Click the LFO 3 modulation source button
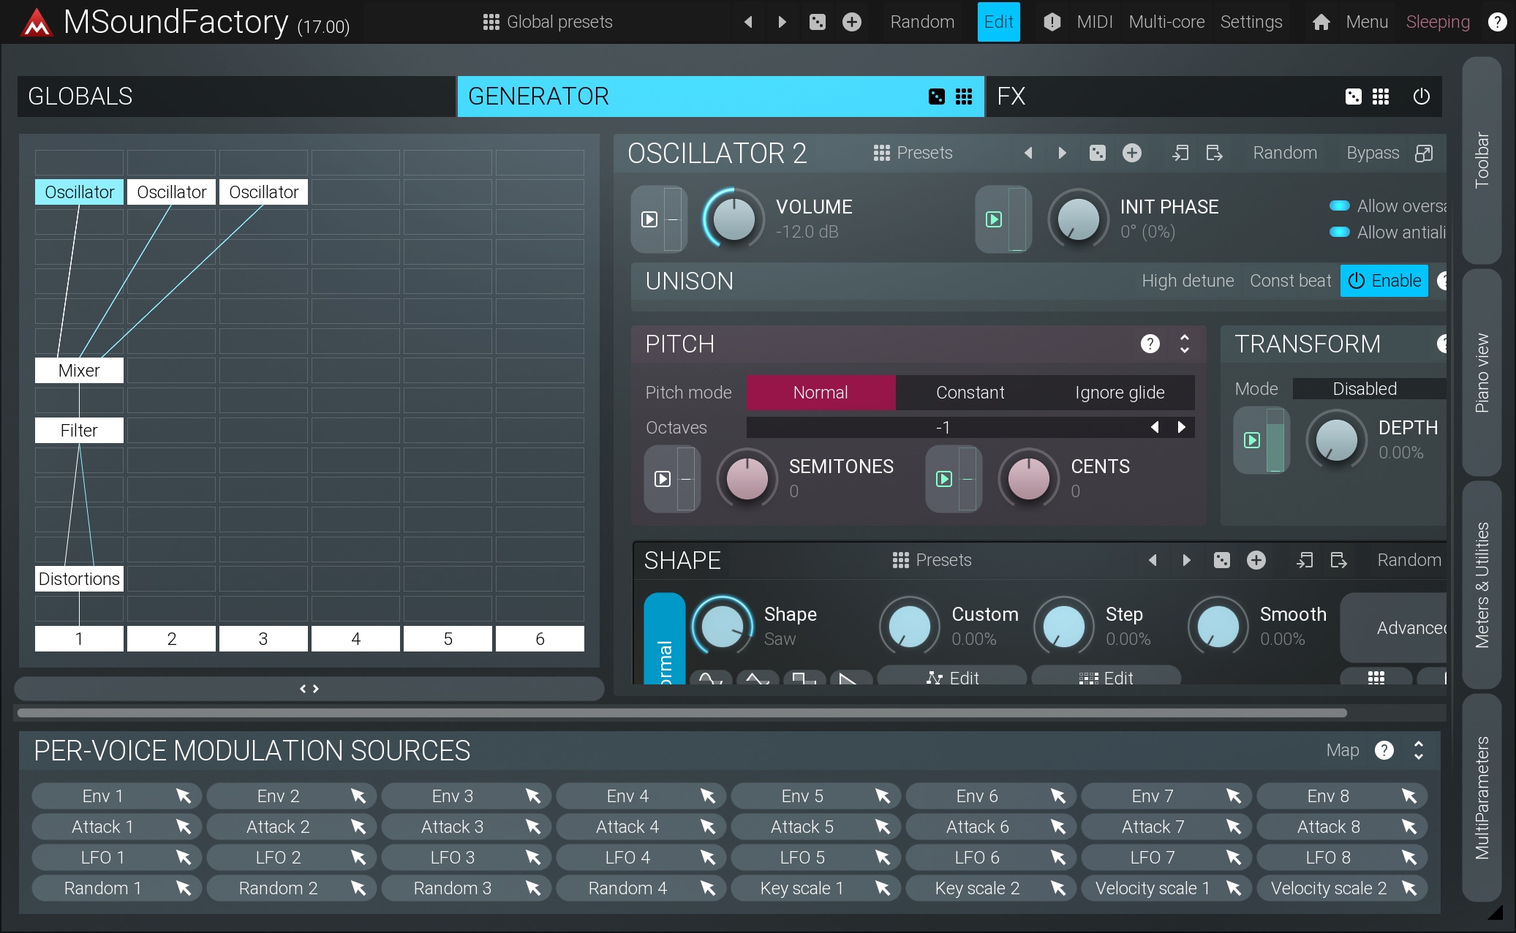This screenshot has height=933, width=1516. click(452, 858)
